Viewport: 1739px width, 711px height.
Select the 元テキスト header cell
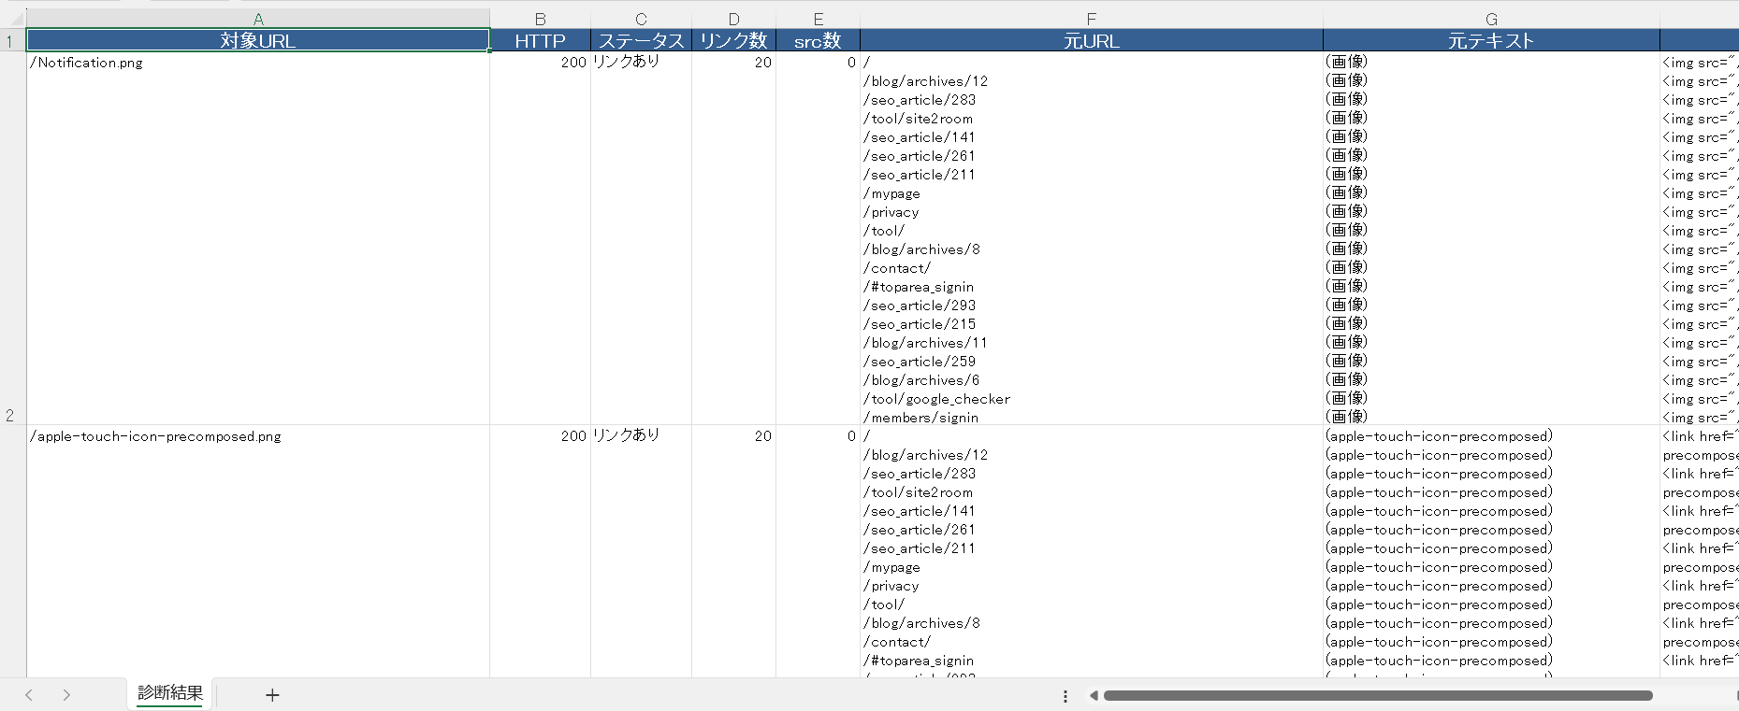(1491, 41)
